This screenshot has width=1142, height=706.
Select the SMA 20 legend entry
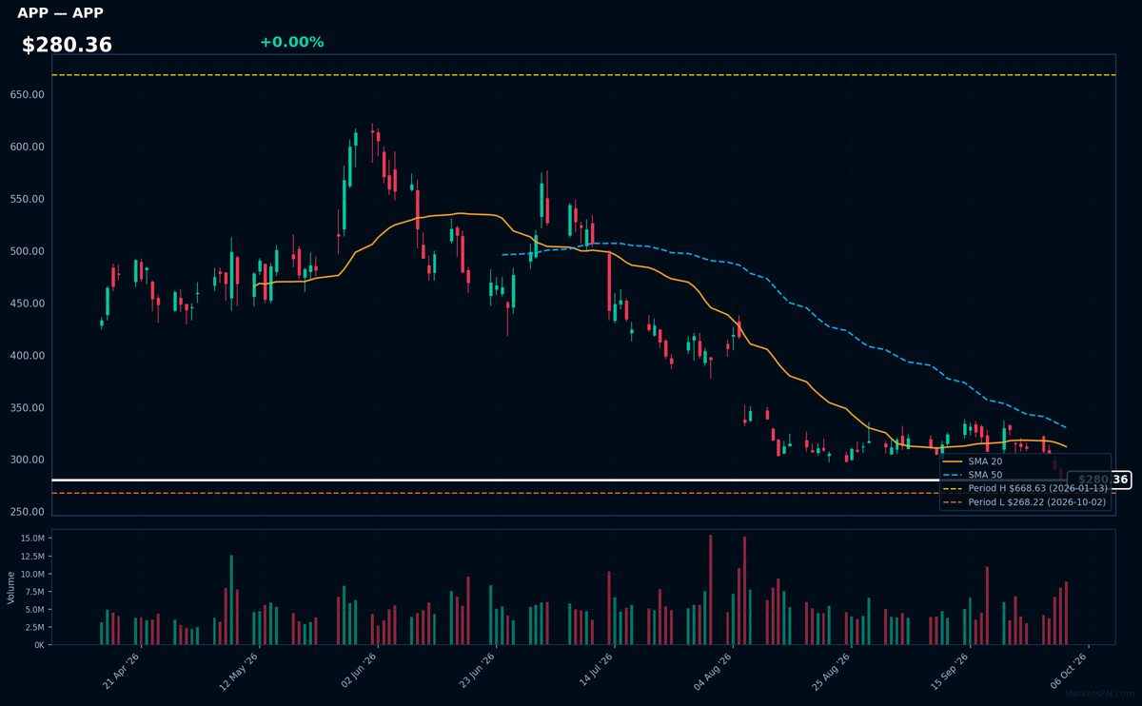click(x=972, y=461)
